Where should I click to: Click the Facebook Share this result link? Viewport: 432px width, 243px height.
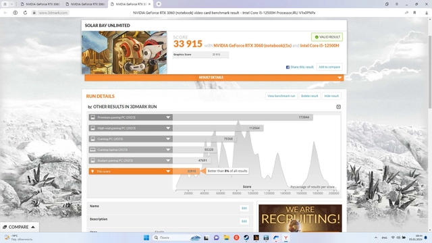pyautogui.click(x=300, y=67)
